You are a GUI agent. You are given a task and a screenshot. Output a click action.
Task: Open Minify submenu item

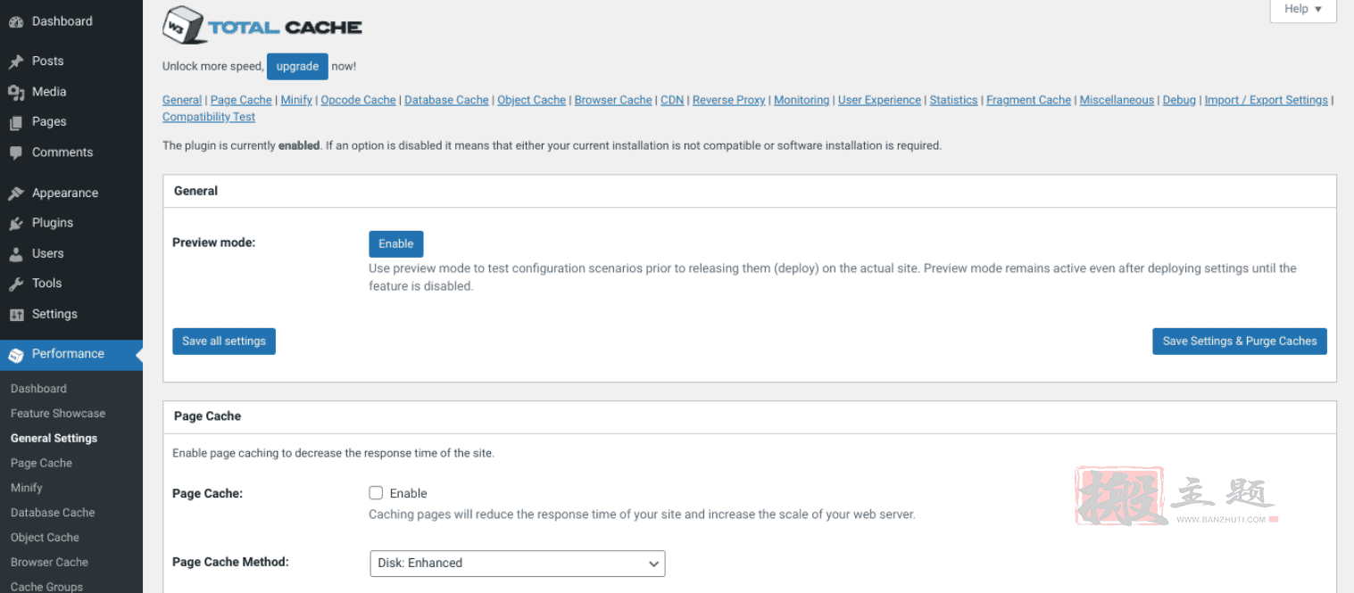point(27,489)
